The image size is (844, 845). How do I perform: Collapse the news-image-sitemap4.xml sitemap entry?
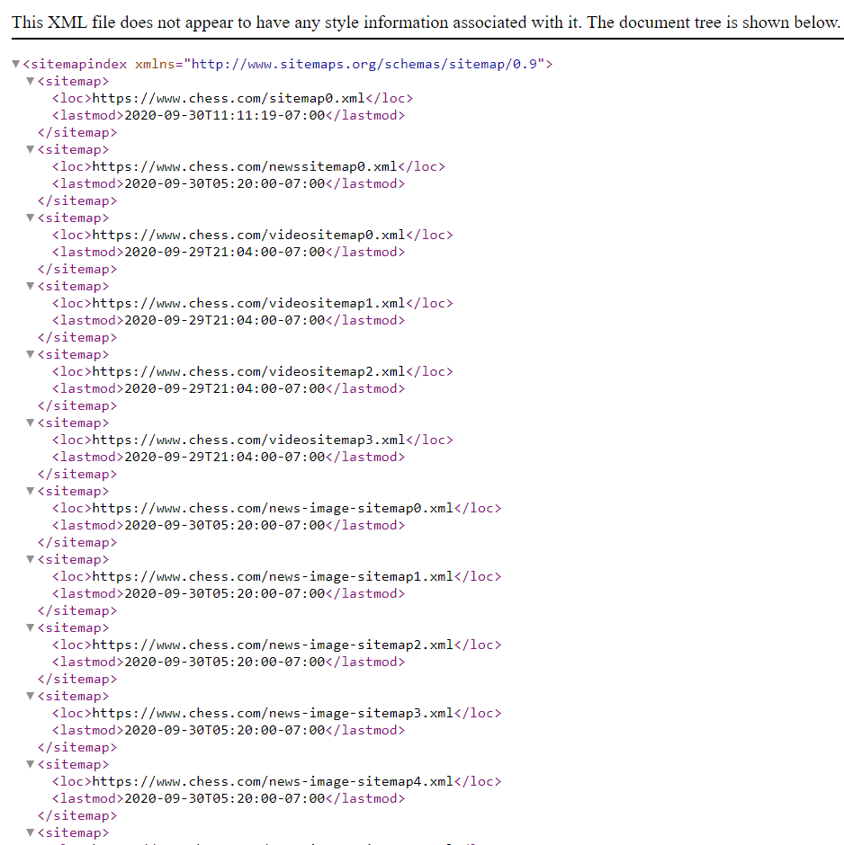click(x=30, y=764)
